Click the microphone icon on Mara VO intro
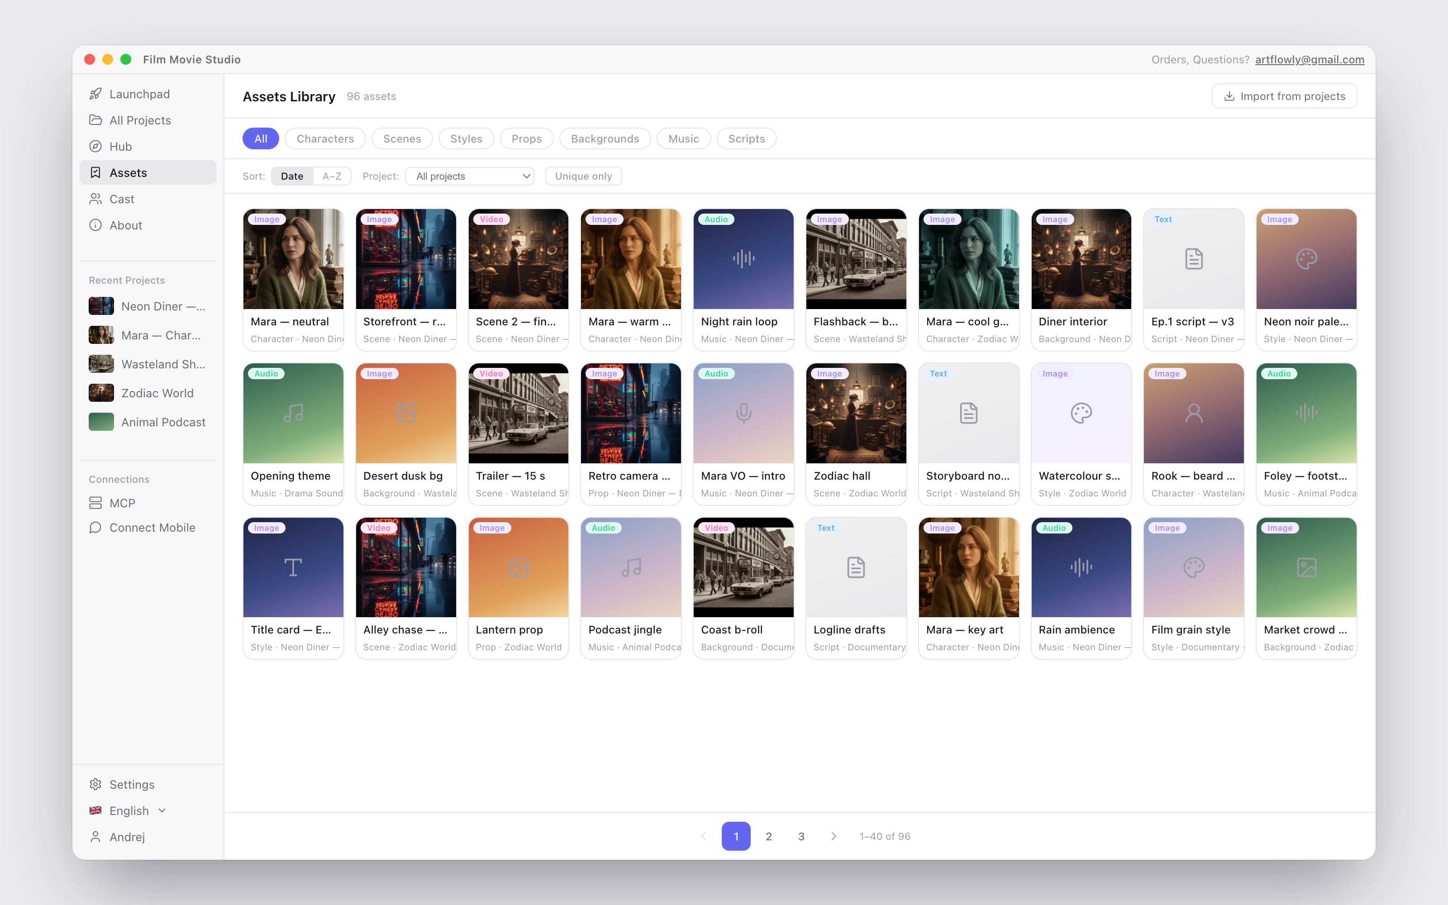1448x905 pixels. click(743, 413)
